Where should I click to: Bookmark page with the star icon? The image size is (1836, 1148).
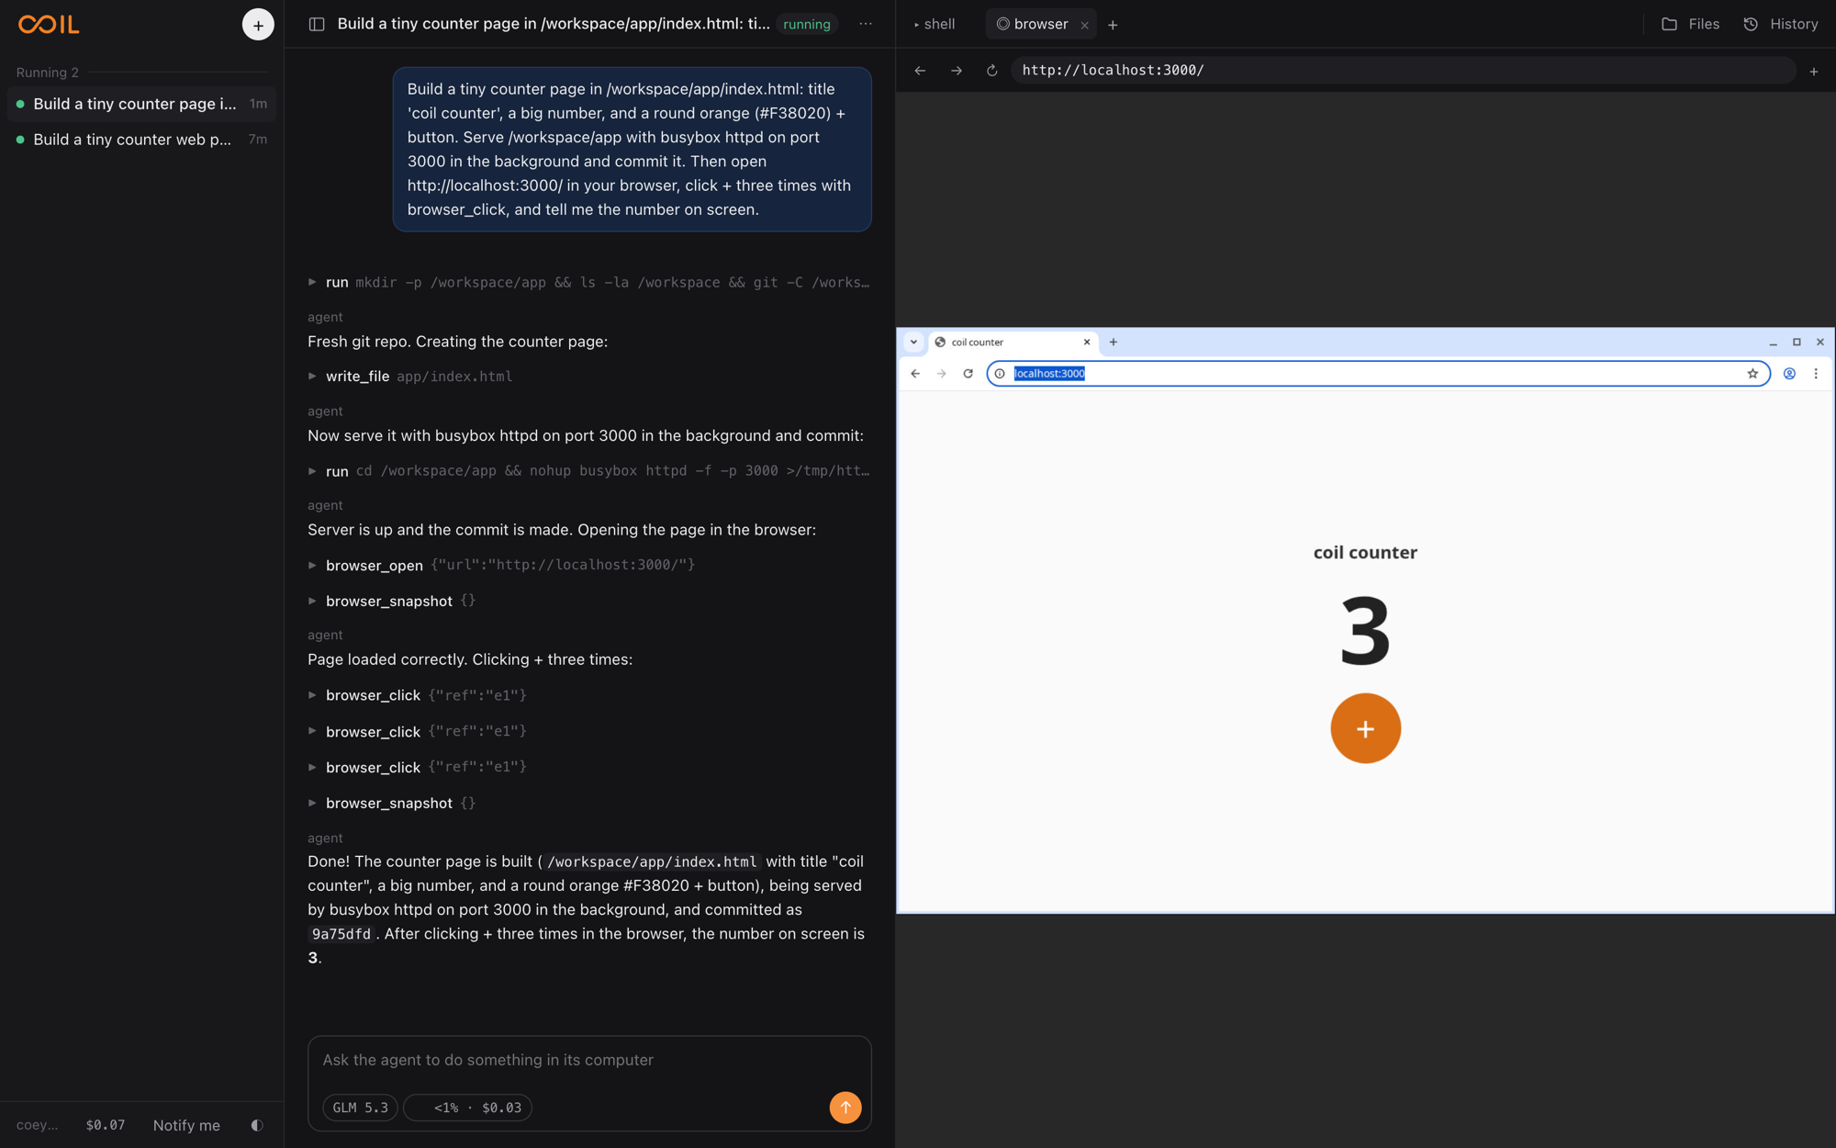(x=1752, y=374)
